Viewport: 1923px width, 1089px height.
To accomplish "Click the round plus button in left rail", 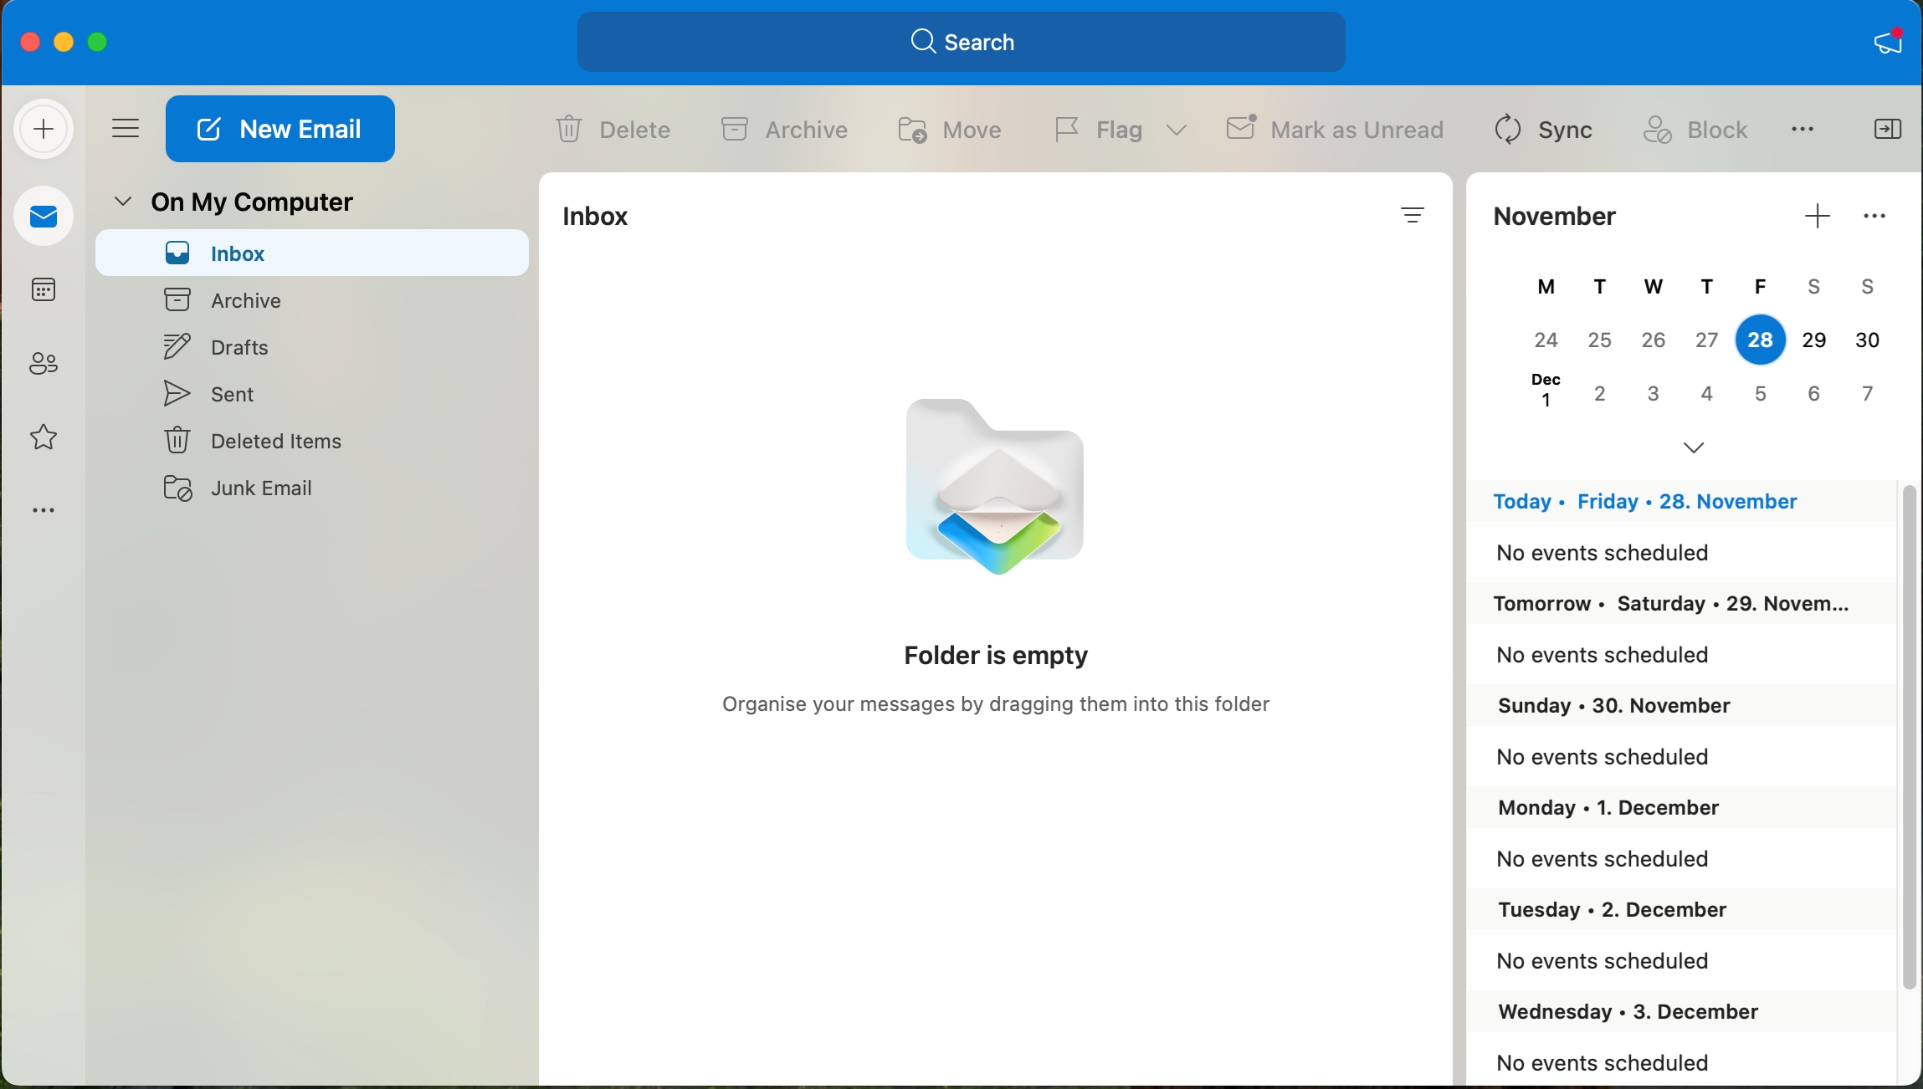I will 44,129.
